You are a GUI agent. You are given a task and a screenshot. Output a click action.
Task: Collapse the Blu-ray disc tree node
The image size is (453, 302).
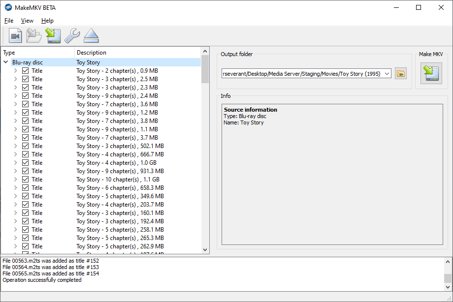coord(6,62)
